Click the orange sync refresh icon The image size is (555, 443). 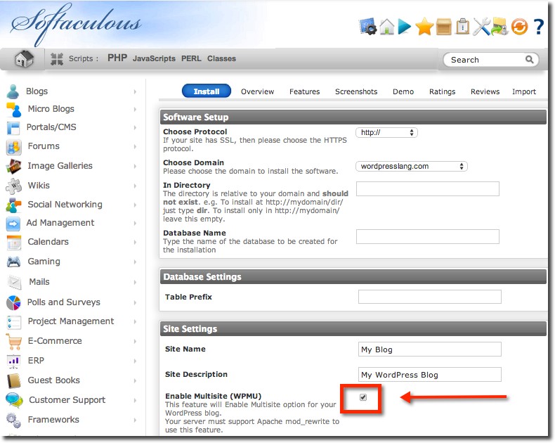[x=519, y=27]
